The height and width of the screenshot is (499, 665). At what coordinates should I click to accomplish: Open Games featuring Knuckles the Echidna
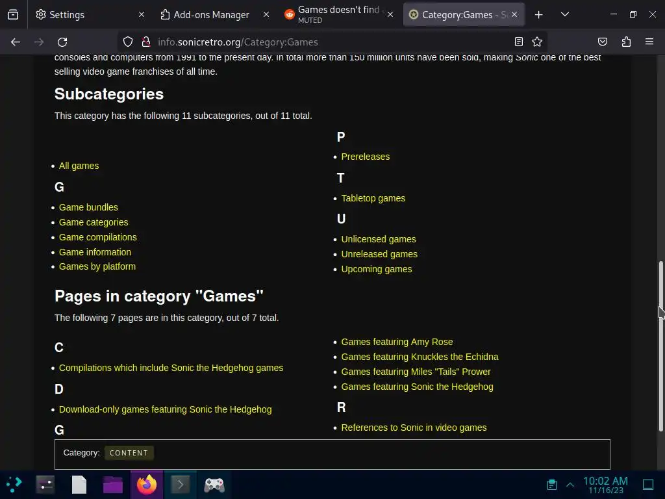point(420,357)
